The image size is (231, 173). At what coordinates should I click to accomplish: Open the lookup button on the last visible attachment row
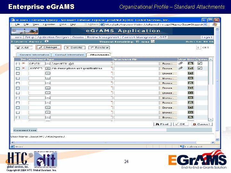pyautogui.click(x=48, y=117)
